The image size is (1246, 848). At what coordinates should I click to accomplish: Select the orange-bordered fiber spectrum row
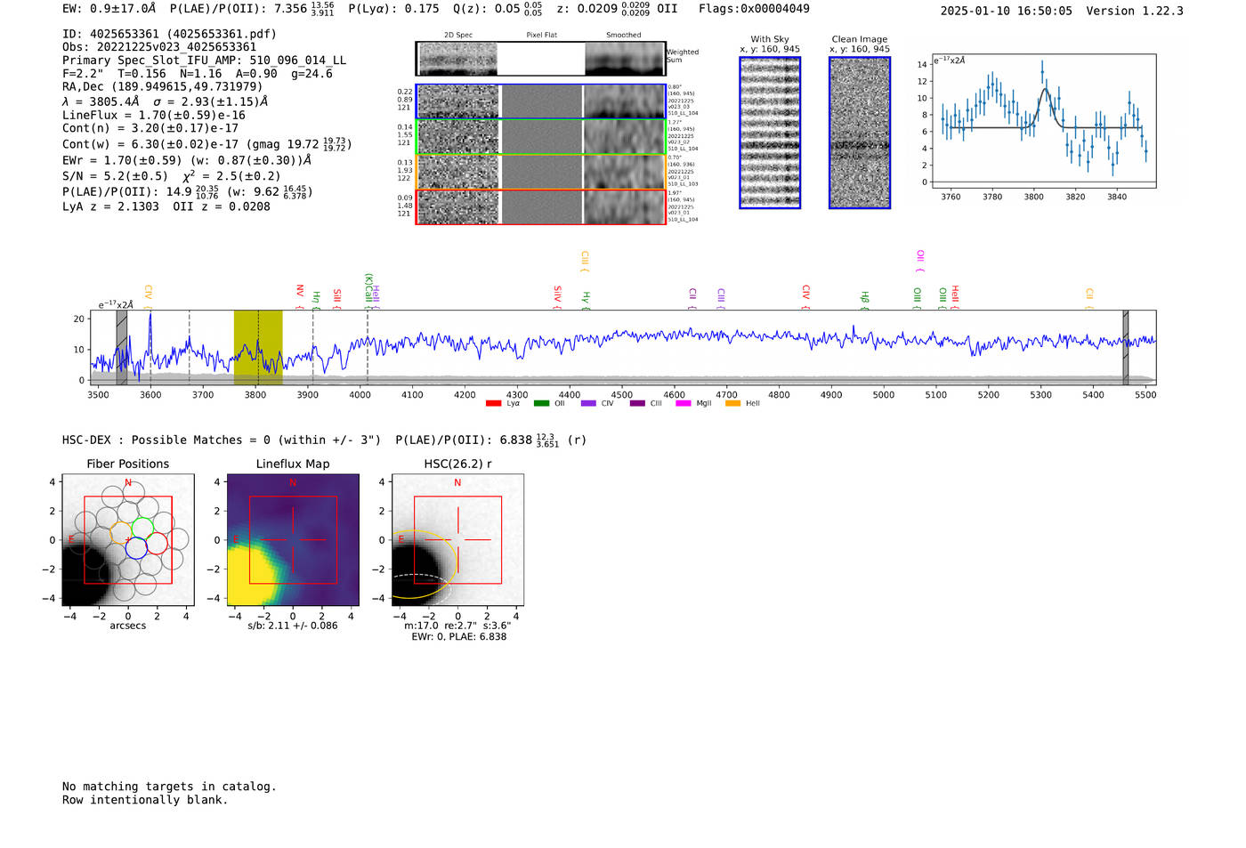pyautogui.click(x=540, y=172)
